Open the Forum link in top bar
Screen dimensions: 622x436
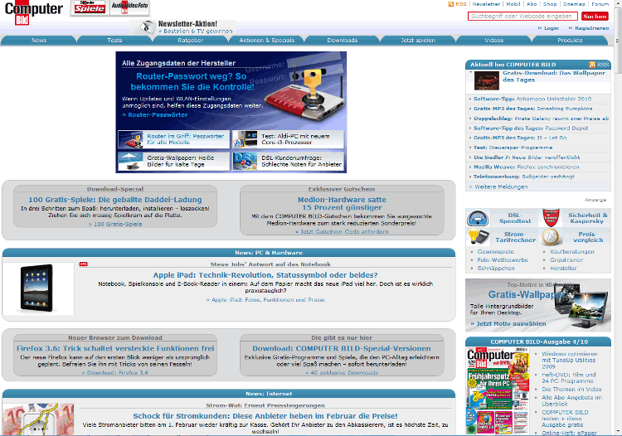600,4
